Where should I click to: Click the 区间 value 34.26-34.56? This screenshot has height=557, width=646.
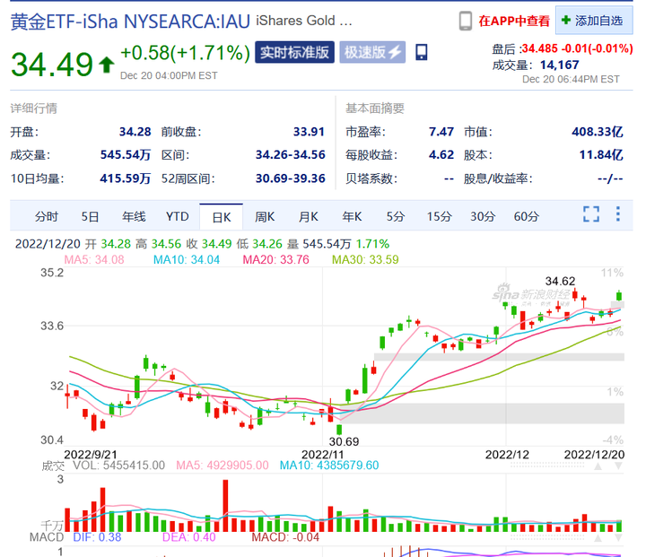[x=290, y=155]
